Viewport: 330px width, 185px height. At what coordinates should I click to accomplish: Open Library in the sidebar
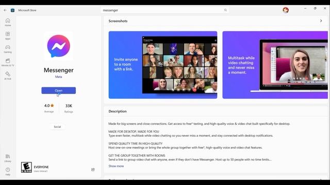coord(8,158)
